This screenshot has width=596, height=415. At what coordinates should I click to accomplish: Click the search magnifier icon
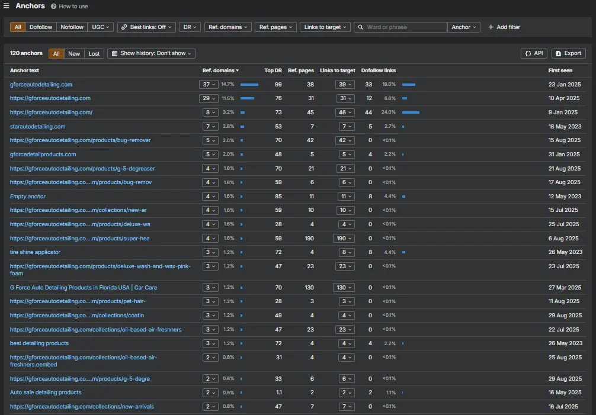360,27
